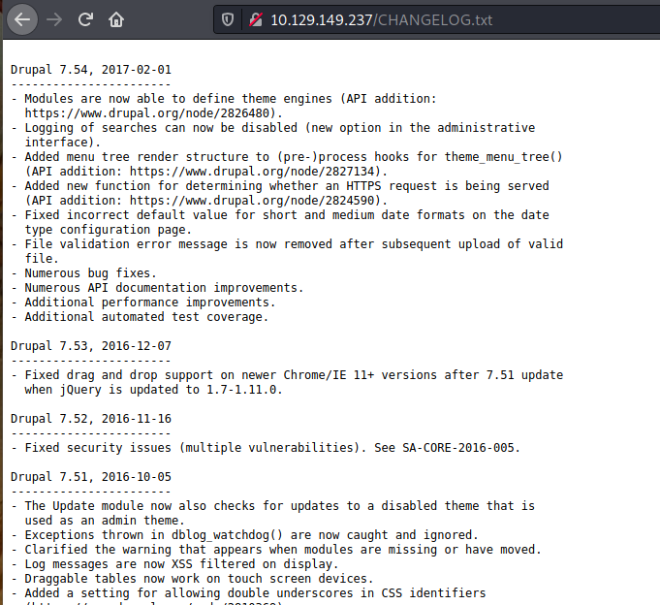Click the line "Exceptions thrown in dblog_watchdog()"
The height and width of the screenshot is (605, 660).
pos(252,534)
